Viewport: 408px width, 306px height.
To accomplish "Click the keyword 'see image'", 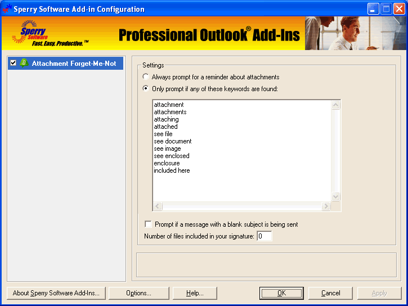I will [167, 148].
